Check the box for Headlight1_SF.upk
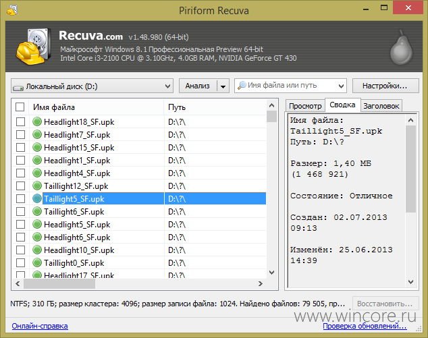Screen dimensions: 428x338 pos(20,160)
